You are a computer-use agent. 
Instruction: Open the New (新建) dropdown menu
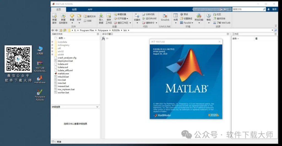[72, 23]
